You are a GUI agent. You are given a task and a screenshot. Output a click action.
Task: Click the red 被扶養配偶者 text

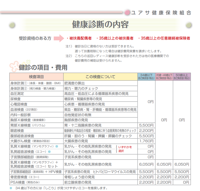[79, 38]
